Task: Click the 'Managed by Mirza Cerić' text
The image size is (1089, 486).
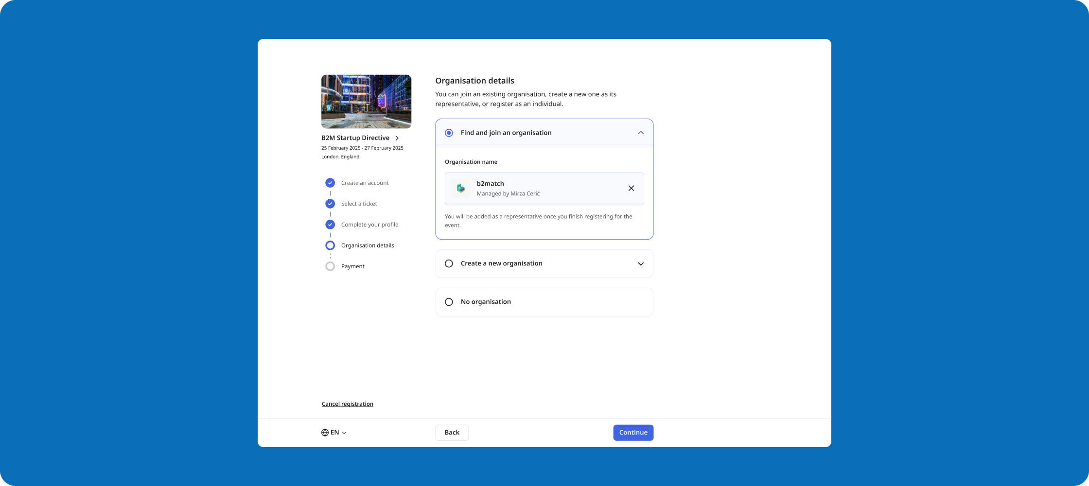Action: [508, 193]
